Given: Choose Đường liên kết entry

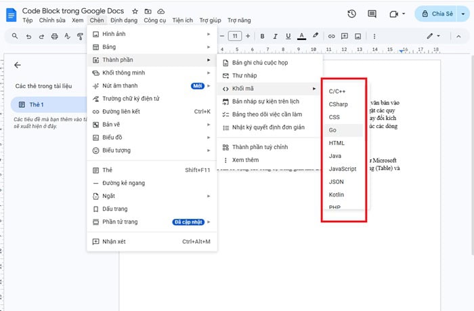Looking at the screenshot, I should [152, 112].
